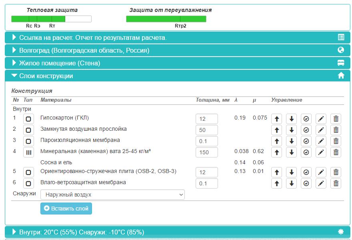The image size is (352, 240).
Task: Delete the Ориентированно-стружечная плита layer
Action: click(x=336, y=172)
